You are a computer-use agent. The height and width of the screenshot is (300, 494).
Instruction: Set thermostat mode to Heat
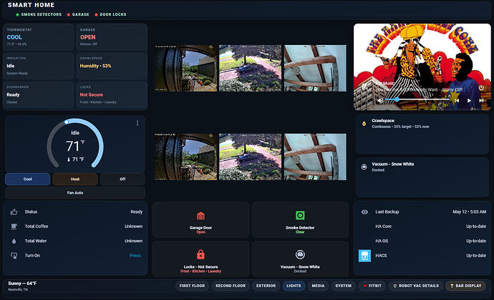coord(75,179)
